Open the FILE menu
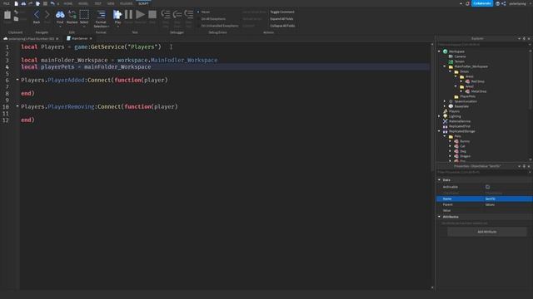Image resolution: width=533 pixels, height=299 pixels. [x=6, y=3]
